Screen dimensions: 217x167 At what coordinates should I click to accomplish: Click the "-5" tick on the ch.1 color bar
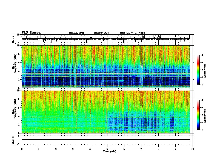(202, 70)
